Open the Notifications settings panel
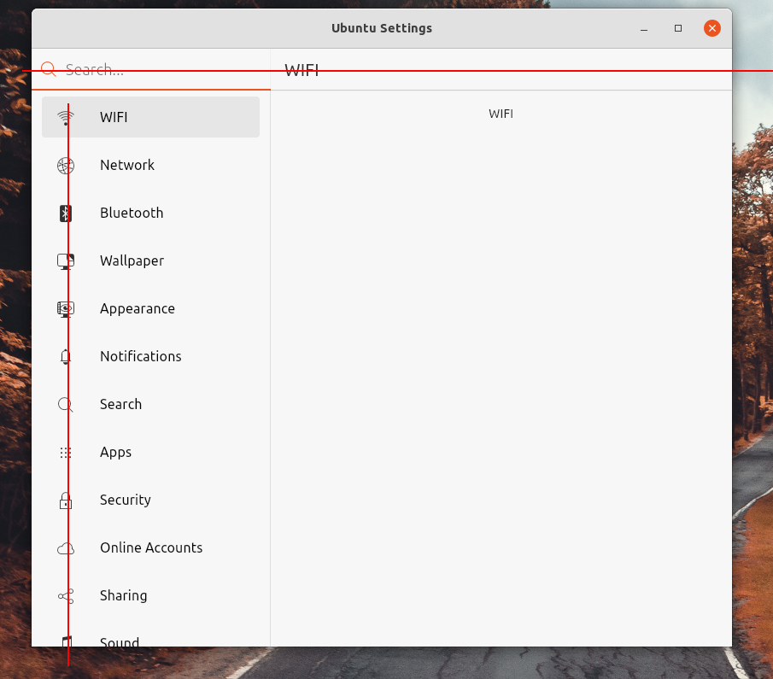This screenshot has width=773, height=679. point(140,356)
